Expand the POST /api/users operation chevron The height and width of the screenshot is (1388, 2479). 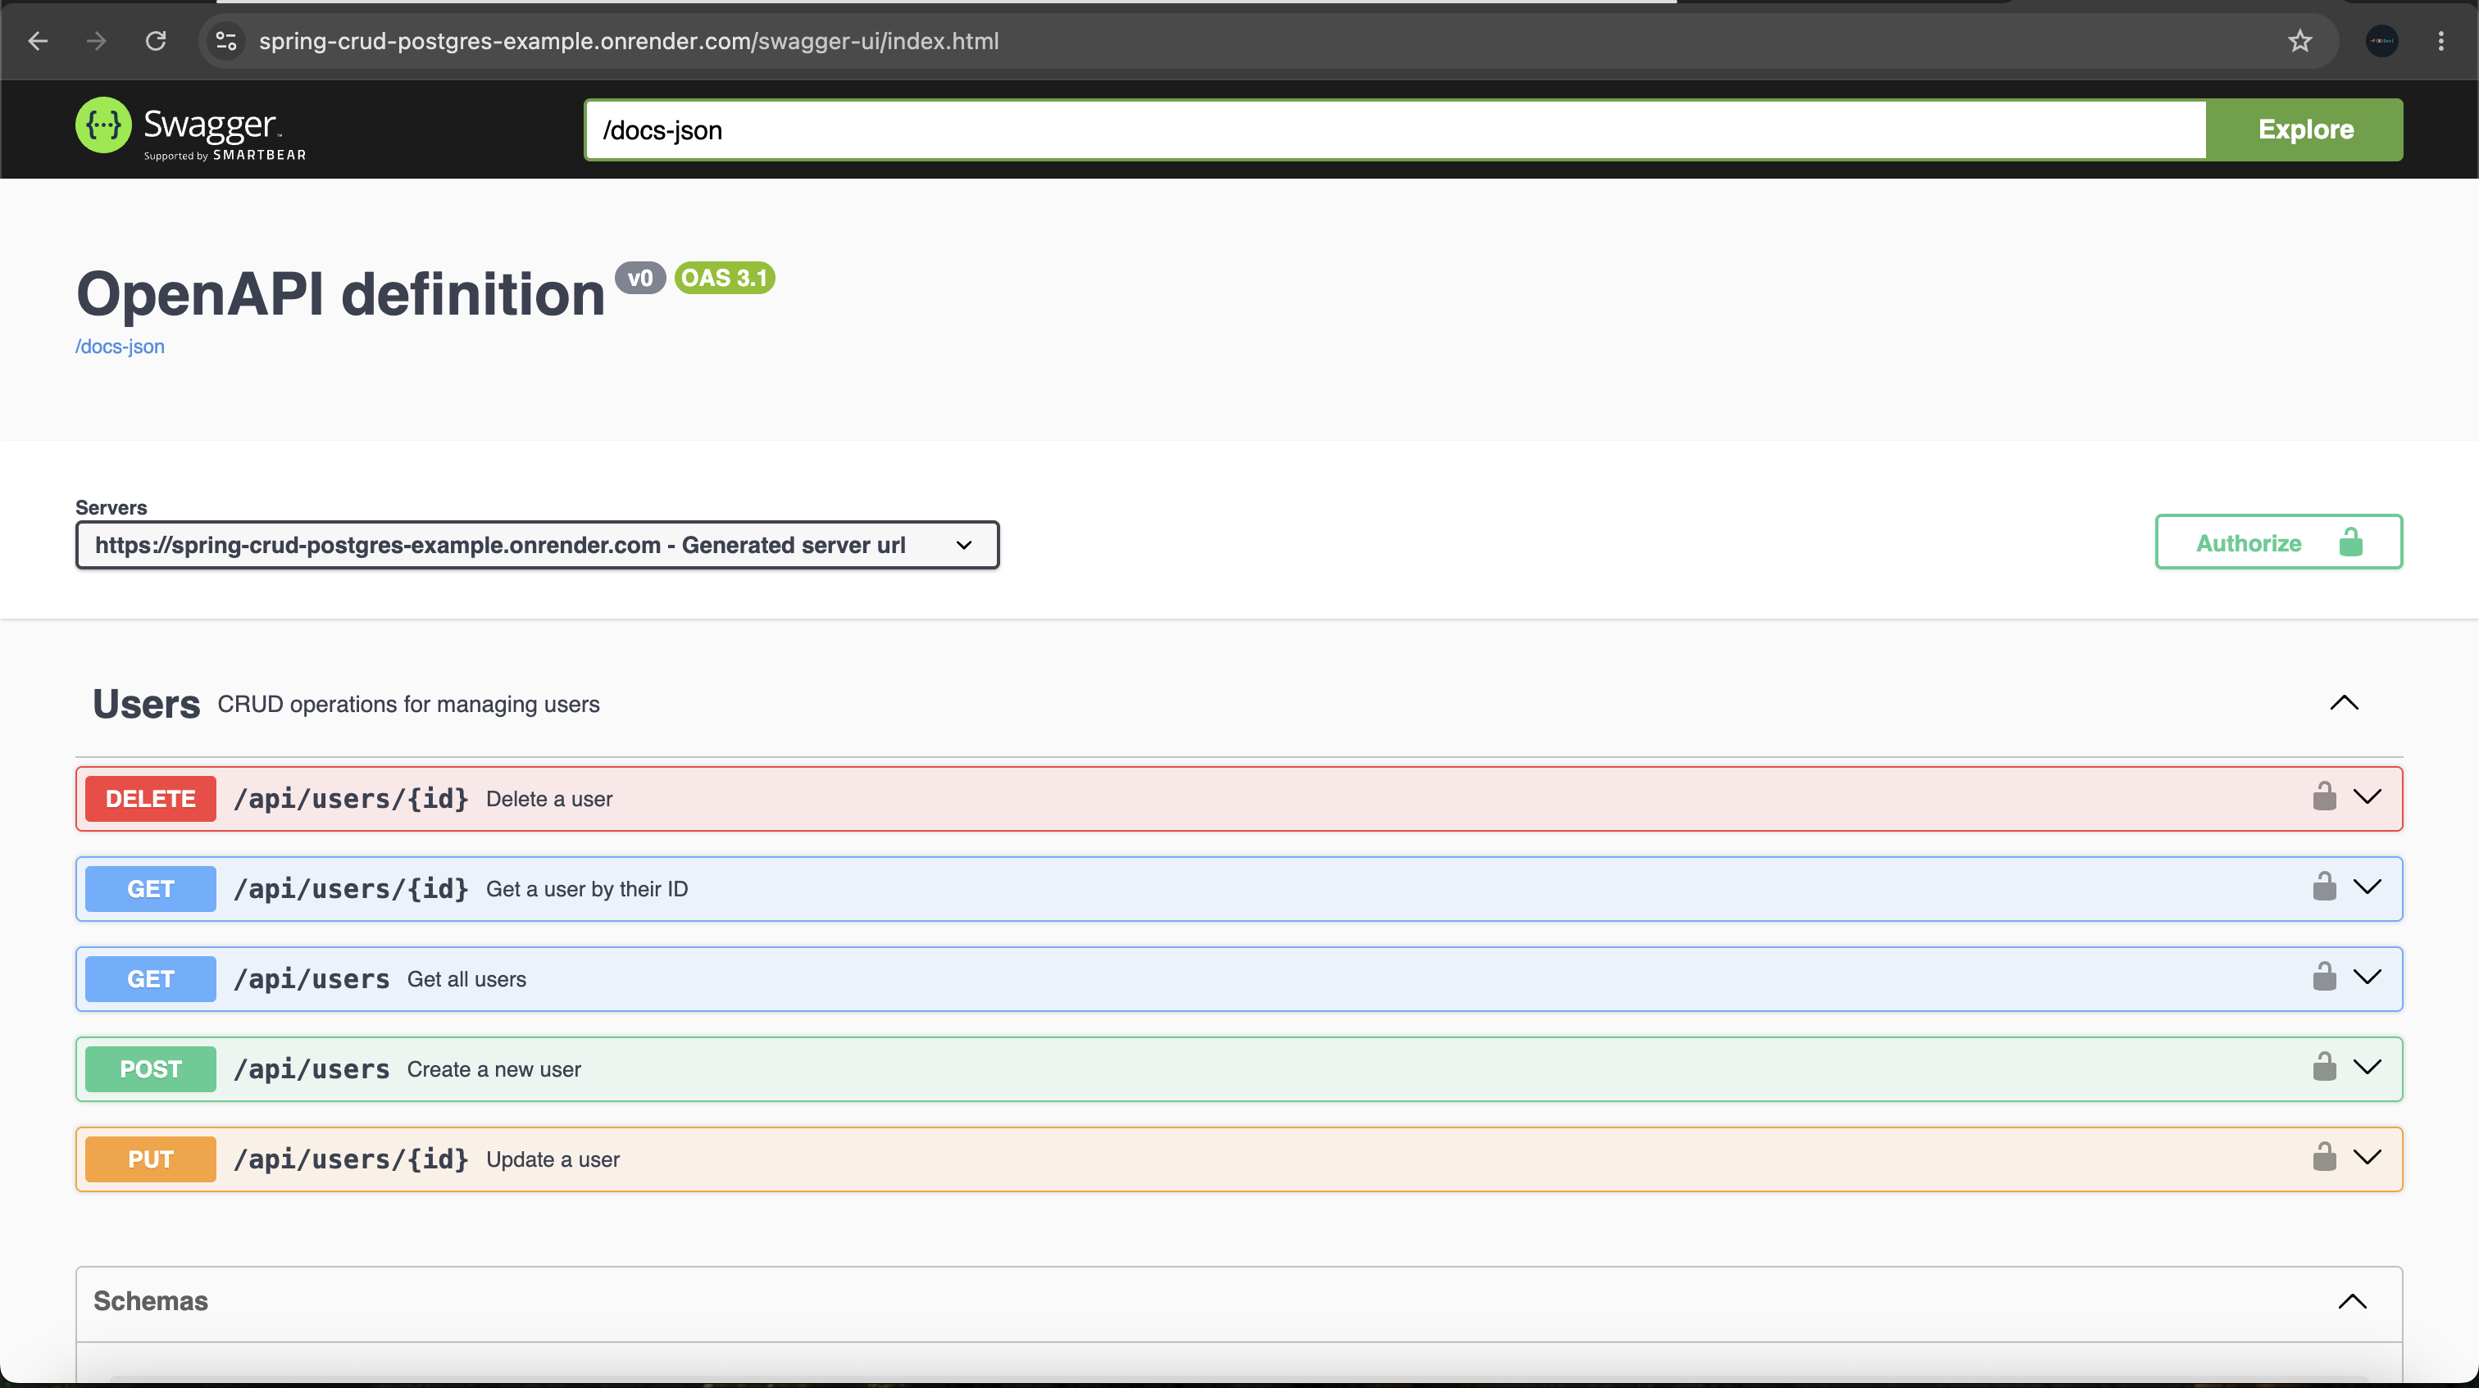[x=2368, y=1068]
